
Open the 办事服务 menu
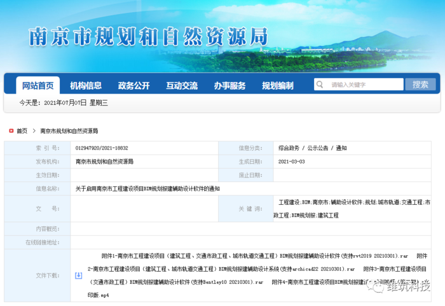[229, 85]
